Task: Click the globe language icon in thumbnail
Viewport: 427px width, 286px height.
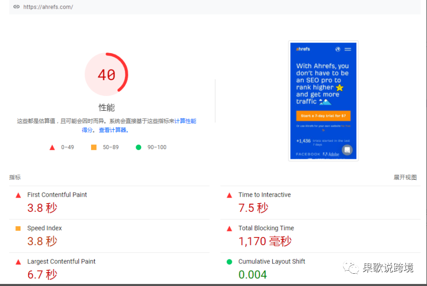Action: [x=338, y=49]
